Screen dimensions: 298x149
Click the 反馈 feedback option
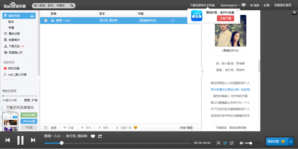pyautogui.click(x=266, y=5)
